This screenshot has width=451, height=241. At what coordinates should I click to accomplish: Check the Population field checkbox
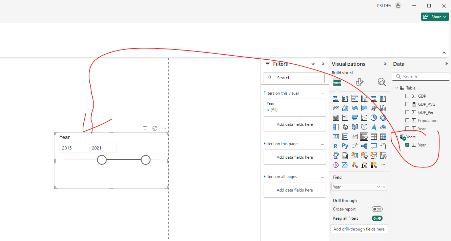tap(407, 120)
